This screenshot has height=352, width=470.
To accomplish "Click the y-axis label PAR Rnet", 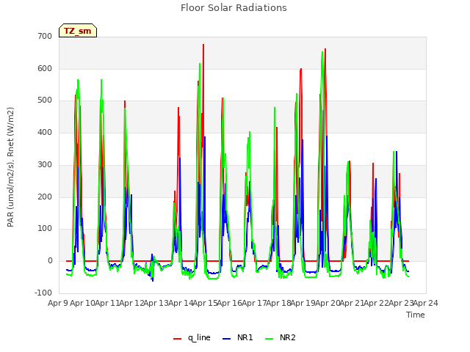I will (x=10, y=167).
